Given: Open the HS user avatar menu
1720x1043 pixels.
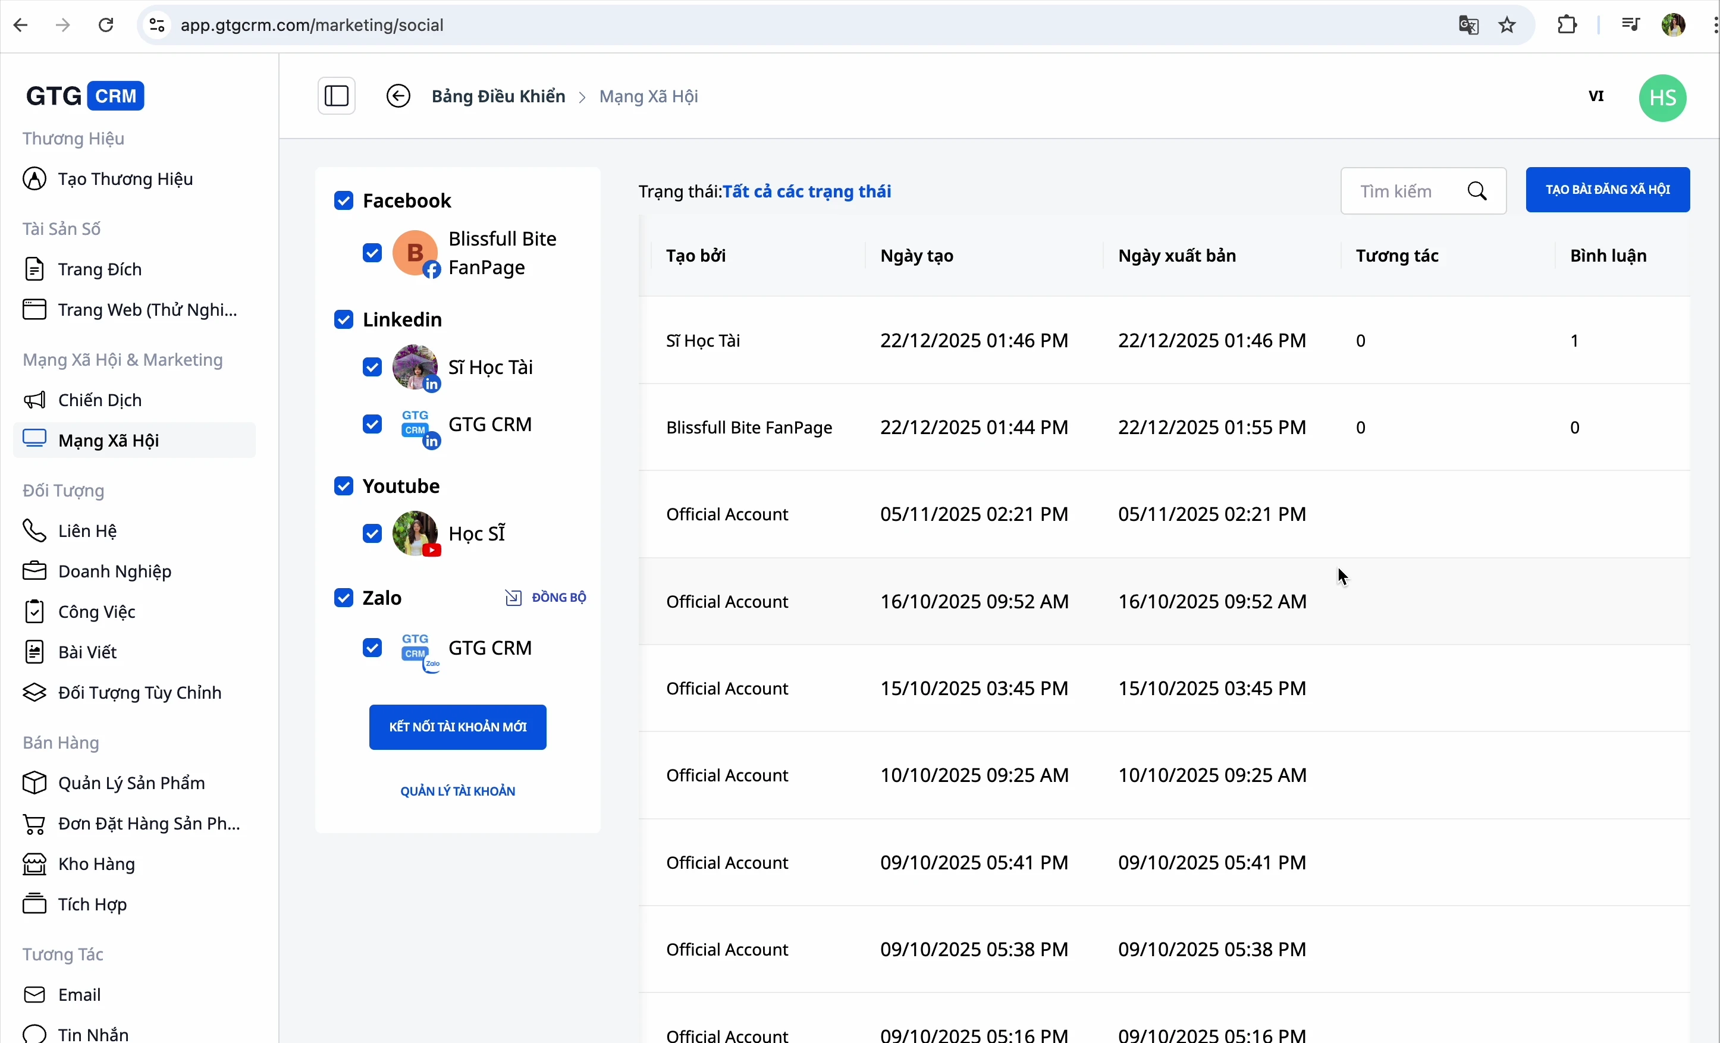Looking at the screenshot, I should pyautogui.click(x=1662, y=98).
